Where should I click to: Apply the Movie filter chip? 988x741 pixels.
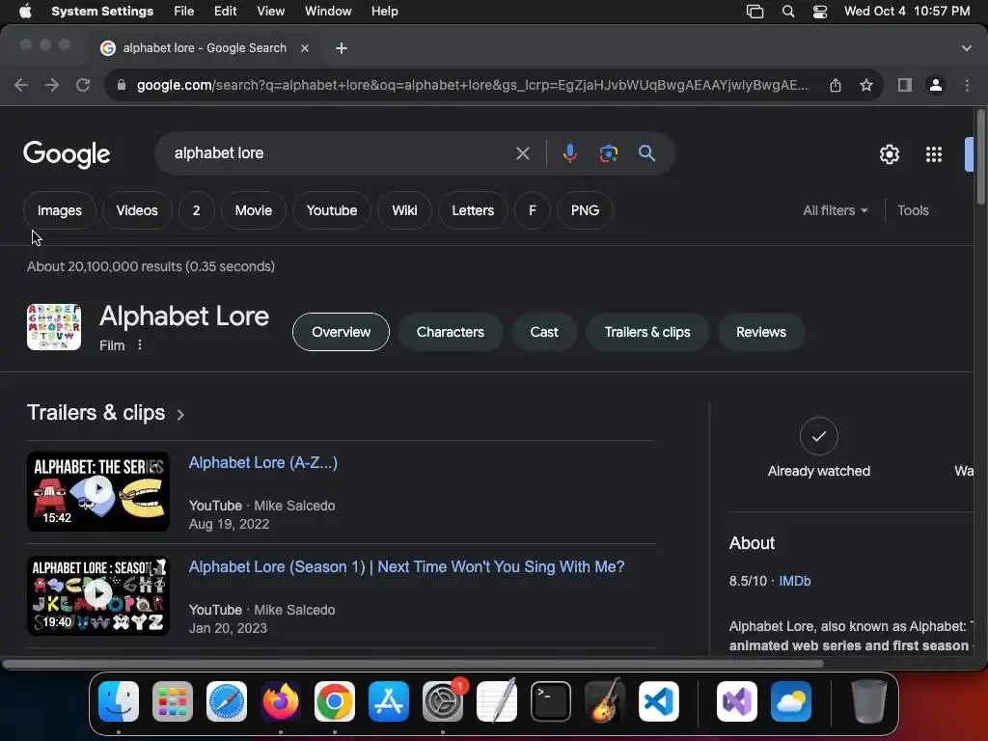(254, 210)
